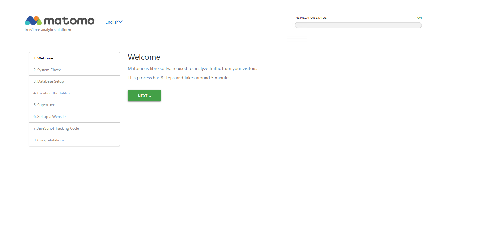Go to the 2. System Check step

pos(47,70)
